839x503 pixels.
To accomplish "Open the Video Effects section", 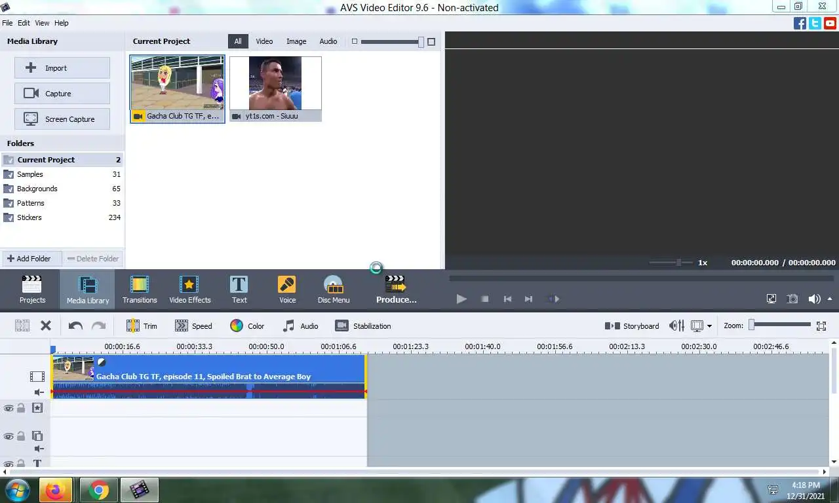I will point(190,289).
